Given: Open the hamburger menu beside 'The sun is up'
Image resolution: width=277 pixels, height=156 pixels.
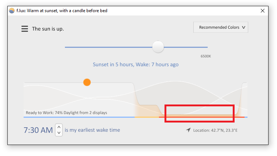Looking at the screenshot, I should [25, 29].
